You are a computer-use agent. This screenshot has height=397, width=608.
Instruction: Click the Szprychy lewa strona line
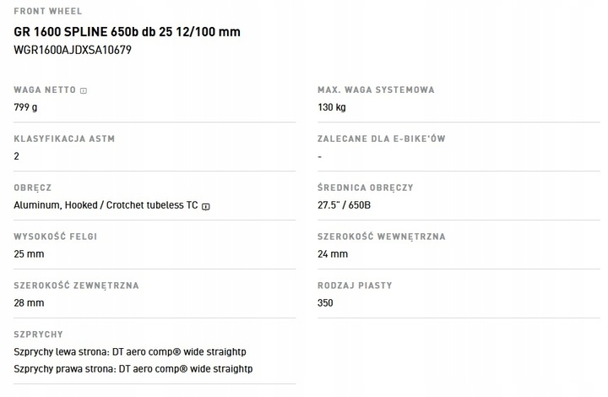click(x=130, y=352)
